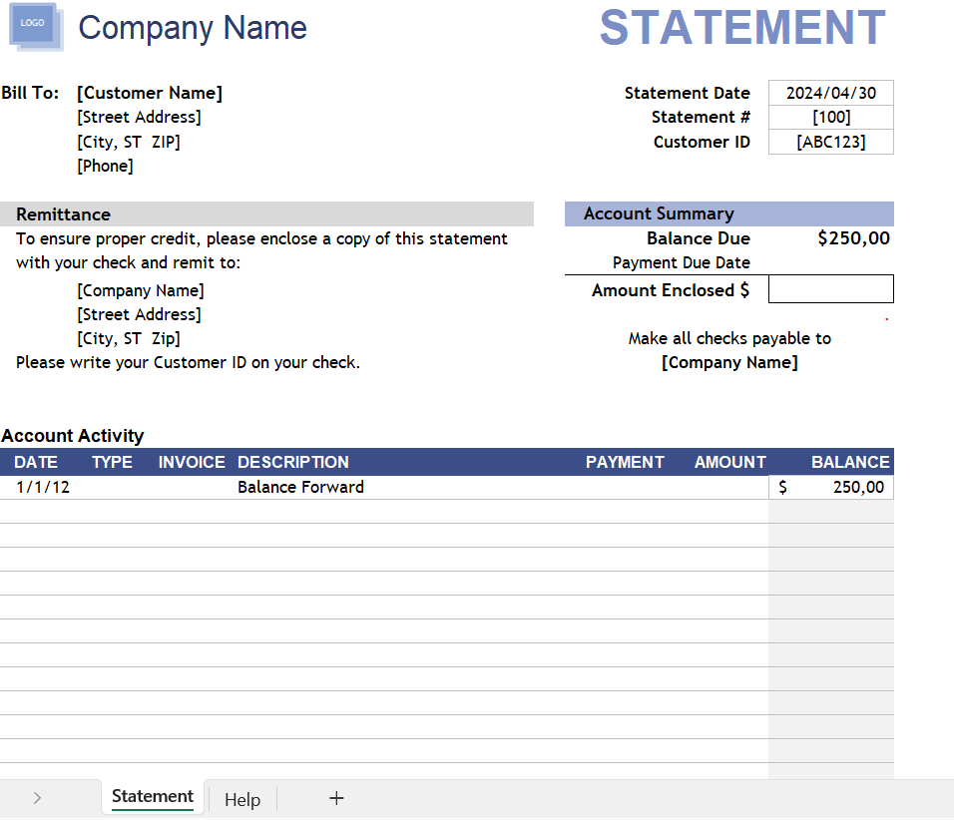
Task: Click the Account Summary header bar
Action: click(x=728, y=213)
